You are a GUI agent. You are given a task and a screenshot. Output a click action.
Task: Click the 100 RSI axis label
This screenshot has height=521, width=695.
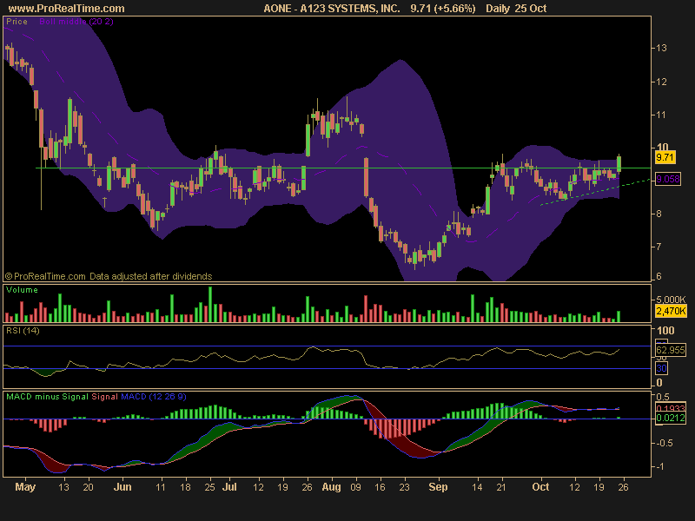pos(665,331)
